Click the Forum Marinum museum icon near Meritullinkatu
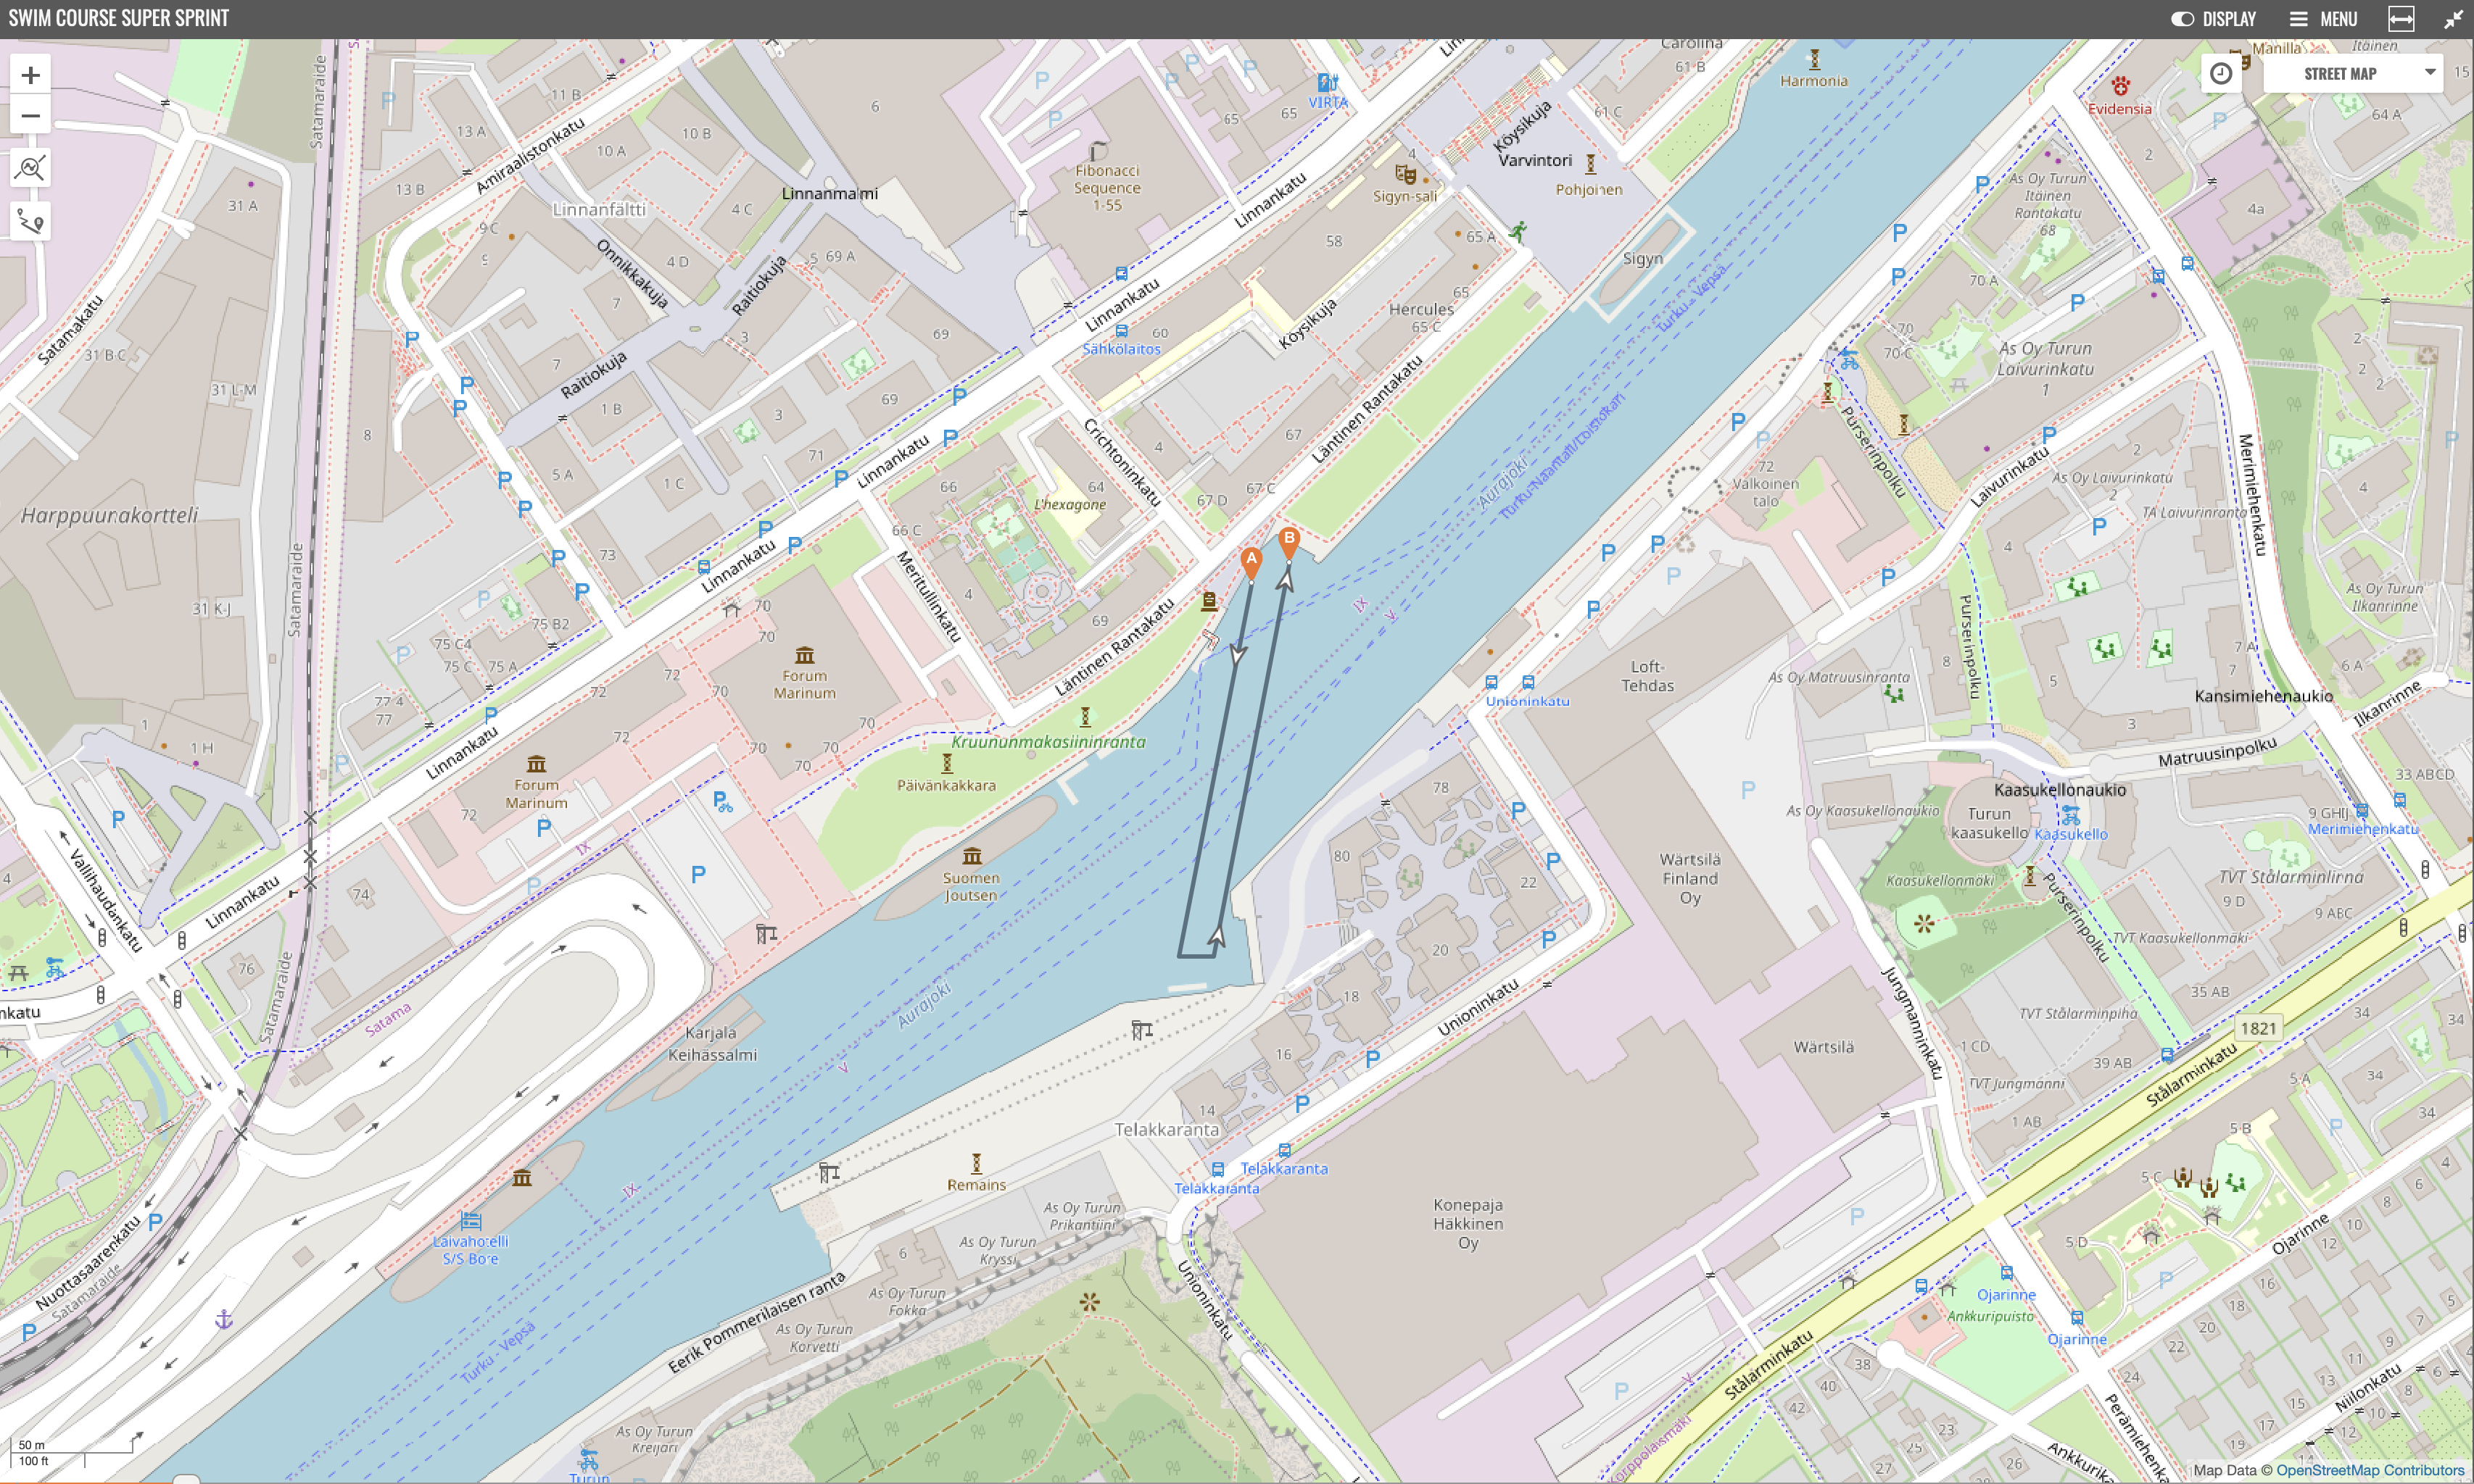The image size is (2474, 1484). click(x=804, y=655)
